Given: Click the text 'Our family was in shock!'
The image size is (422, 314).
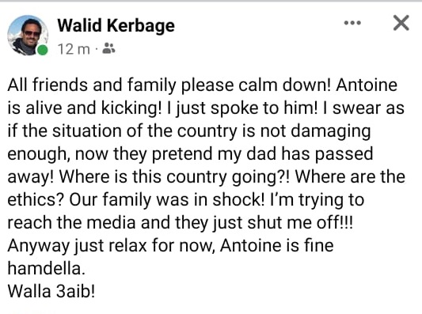Looking at the screenshot, I should 167,200.
